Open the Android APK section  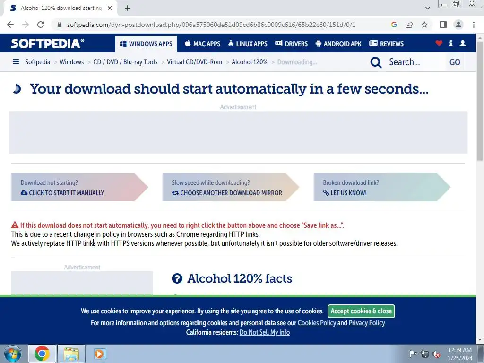tap(338, 44)
